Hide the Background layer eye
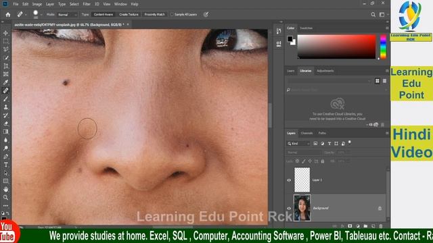 tap(289, 209)
